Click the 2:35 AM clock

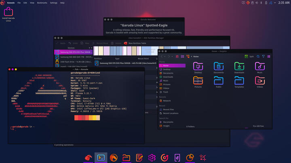tap(284, 3)
